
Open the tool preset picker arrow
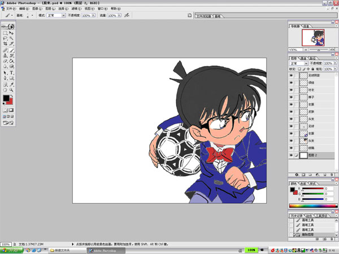pos(12,15)
